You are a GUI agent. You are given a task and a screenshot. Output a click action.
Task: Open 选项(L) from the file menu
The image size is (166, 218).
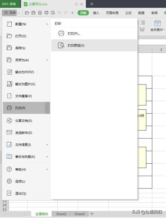27,181
